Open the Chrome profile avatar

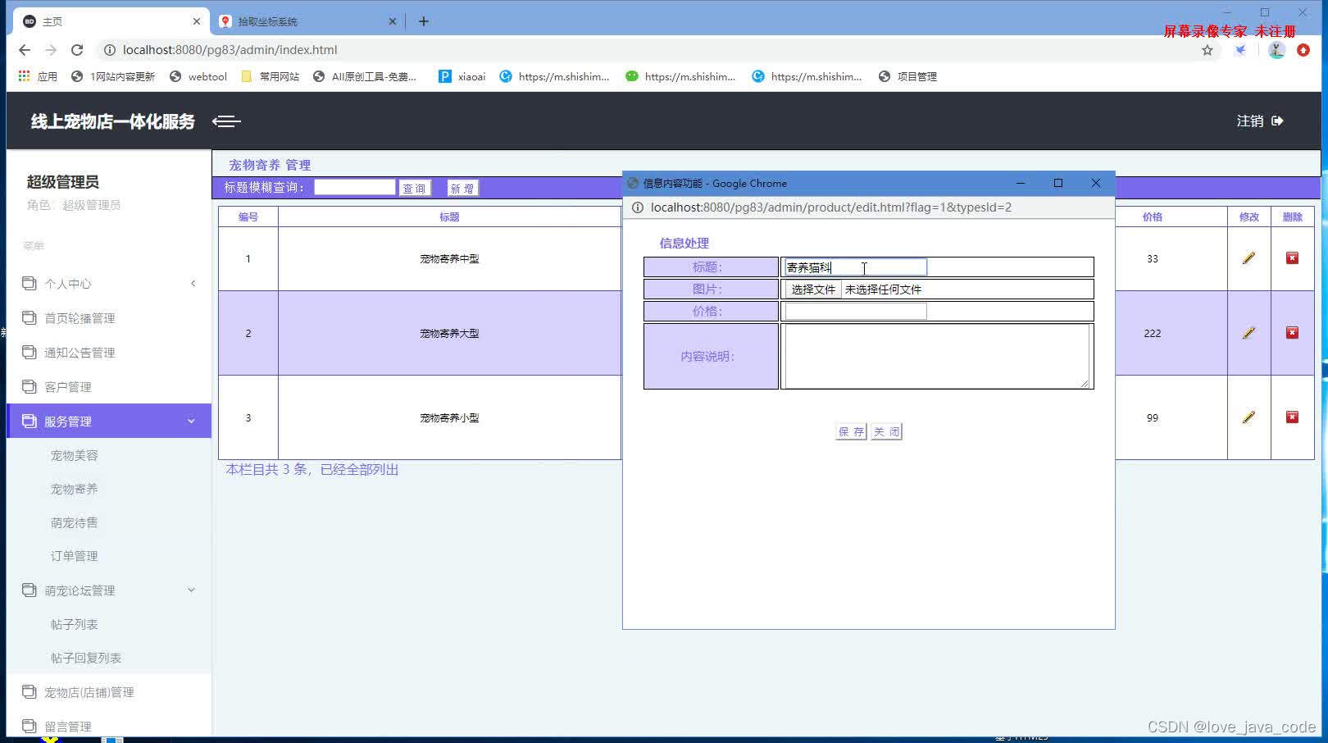[1276, 50]
